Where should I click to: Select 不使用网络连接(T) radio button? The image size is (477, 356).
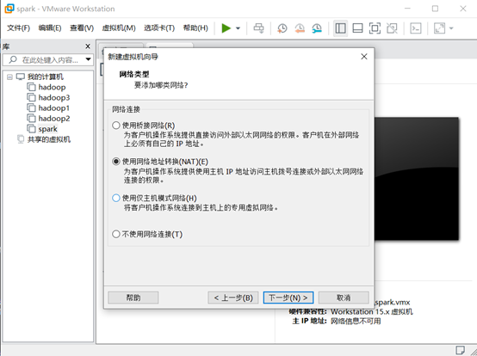116,234
